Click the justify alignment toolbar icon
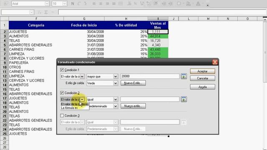 (x=114, y=4)
